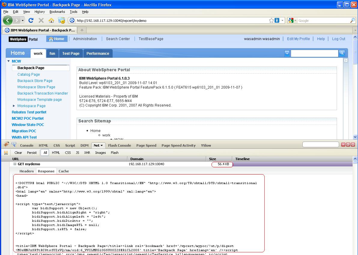This screenshot has height=255, width=358.
Task: Filter net requests by HTML
Action: pyautogui.click(x=56, y=153)
